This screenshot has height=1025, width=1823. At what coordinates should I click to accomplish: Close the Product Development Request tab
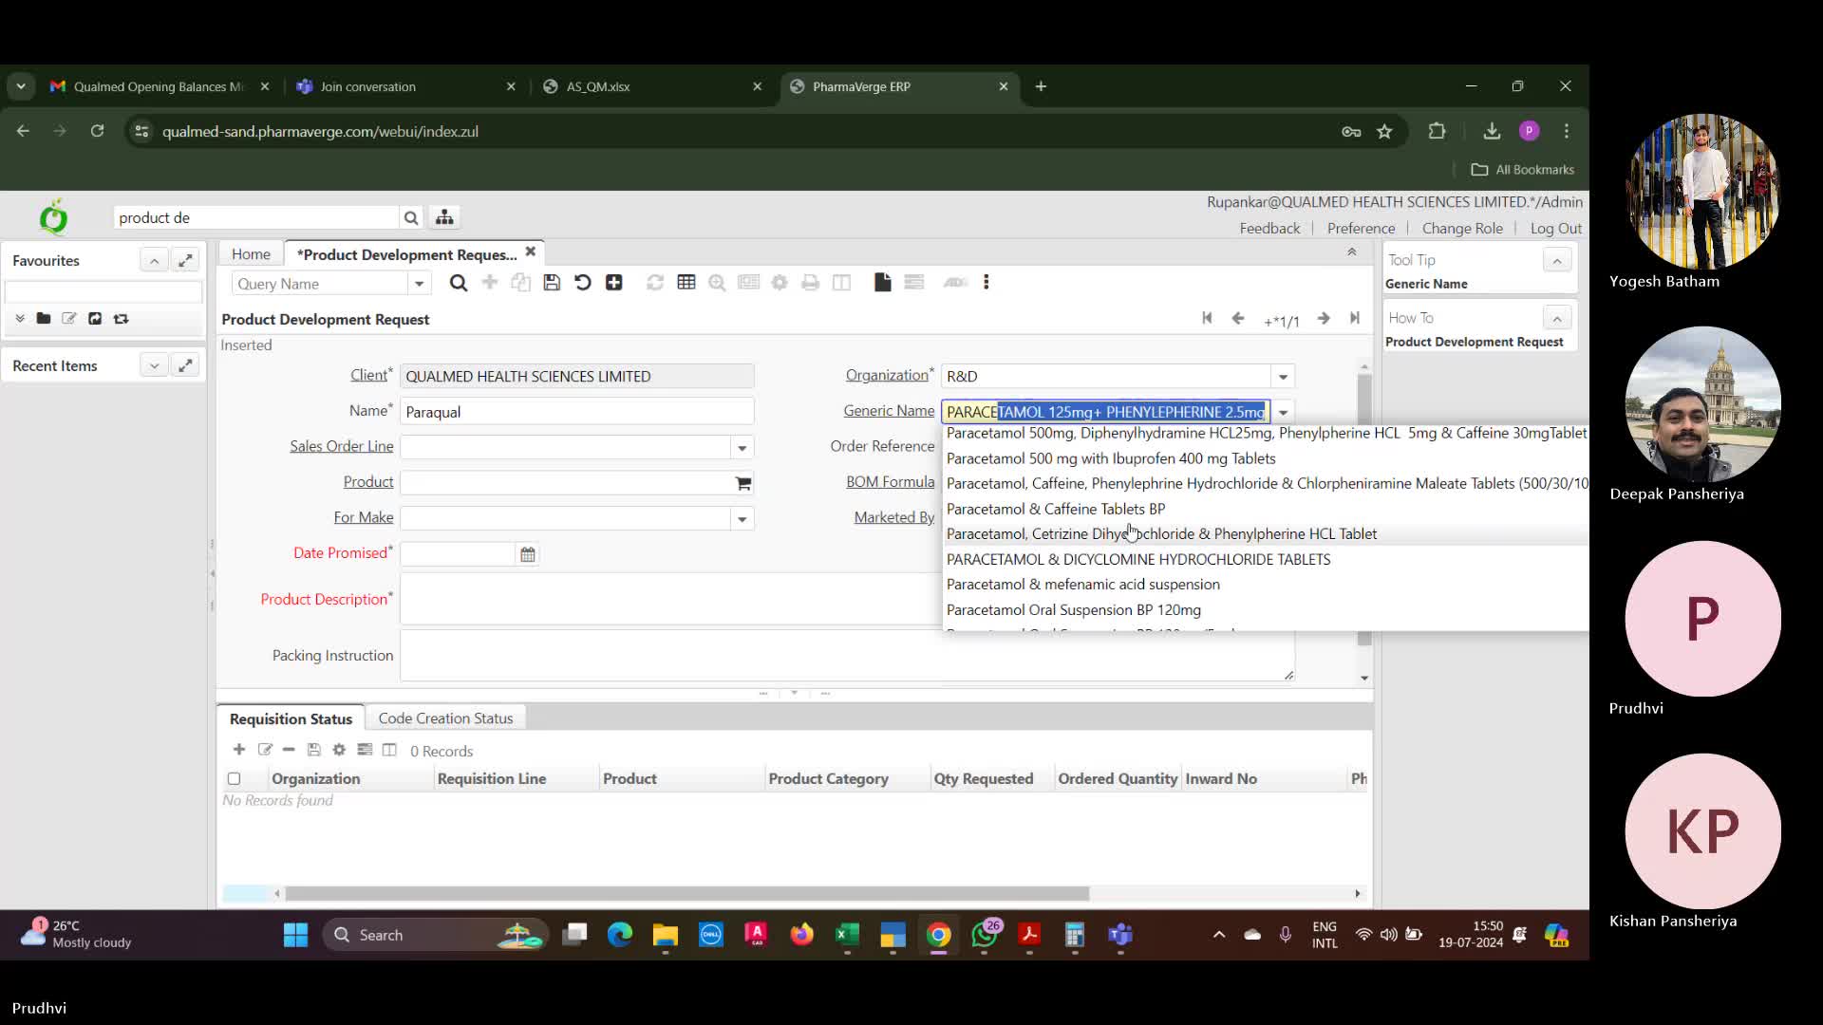tap(531, 252)
